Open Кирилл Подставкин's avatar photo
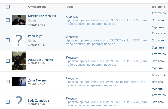 click(19, 20)
